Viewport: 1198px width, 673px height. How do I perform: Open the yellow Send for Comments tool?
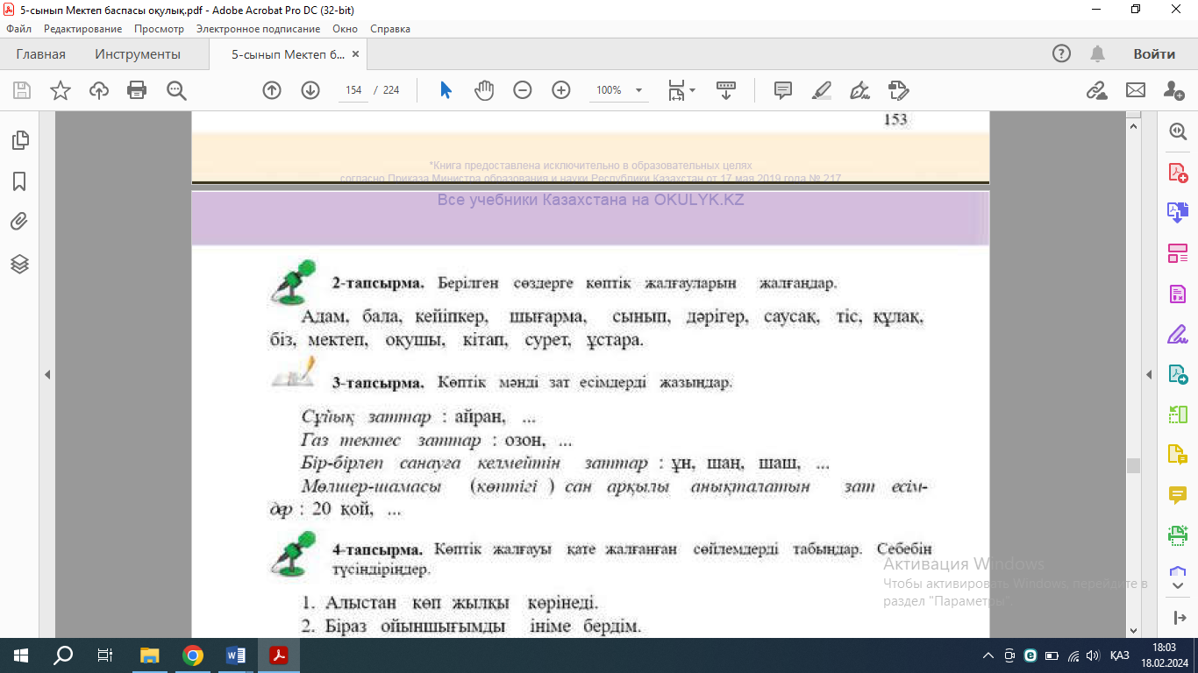tap(1178, 455)
